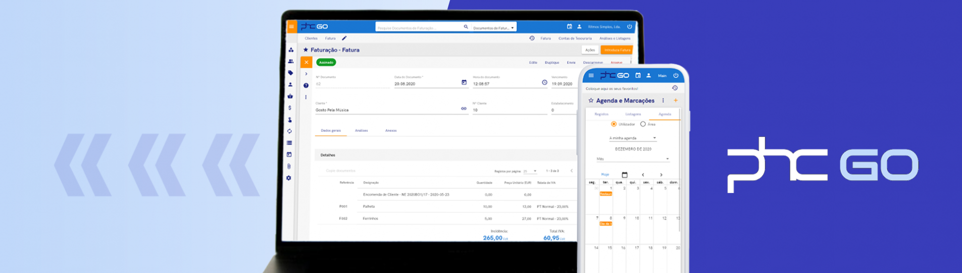Expand the chevron below the orange X
This screenshot has height=273, width=962.
tap(306, 74)
